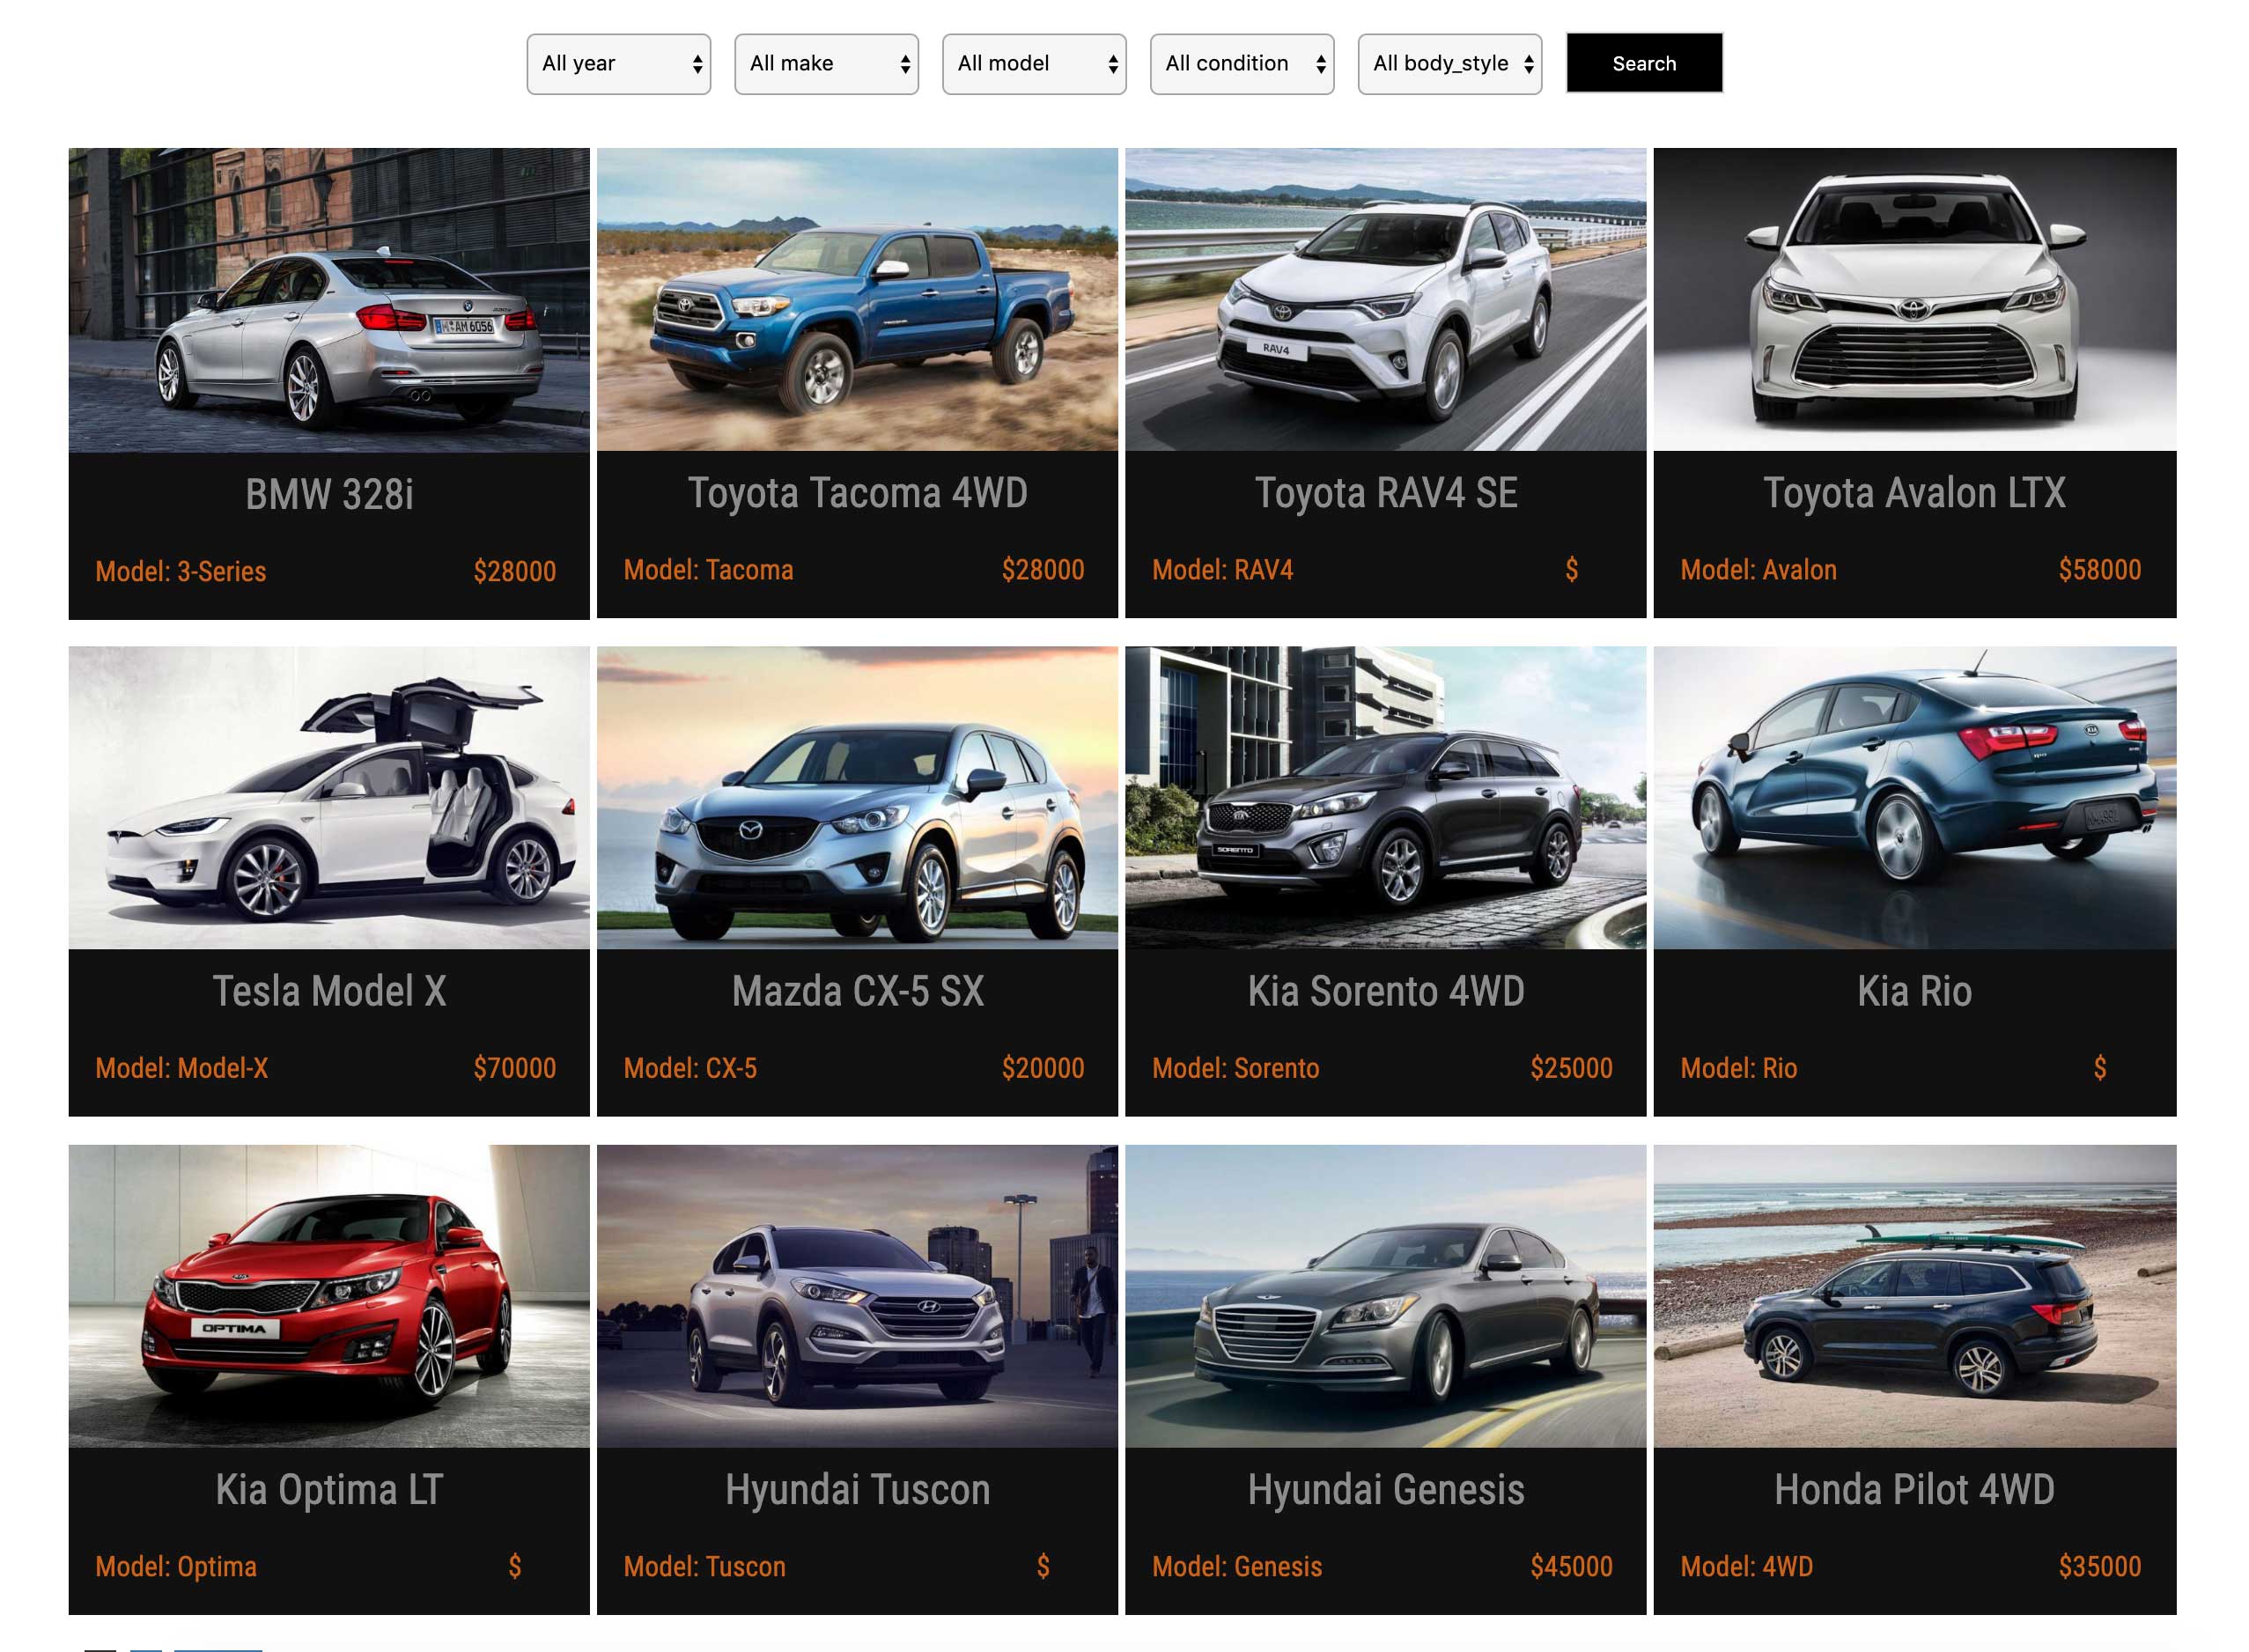Click the black Search button

click(1644, 63)
